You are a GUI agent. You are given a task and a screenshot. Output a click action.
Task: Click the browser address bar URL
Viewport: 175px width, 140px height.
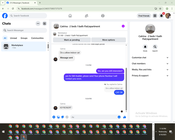(x=42, y=9)
